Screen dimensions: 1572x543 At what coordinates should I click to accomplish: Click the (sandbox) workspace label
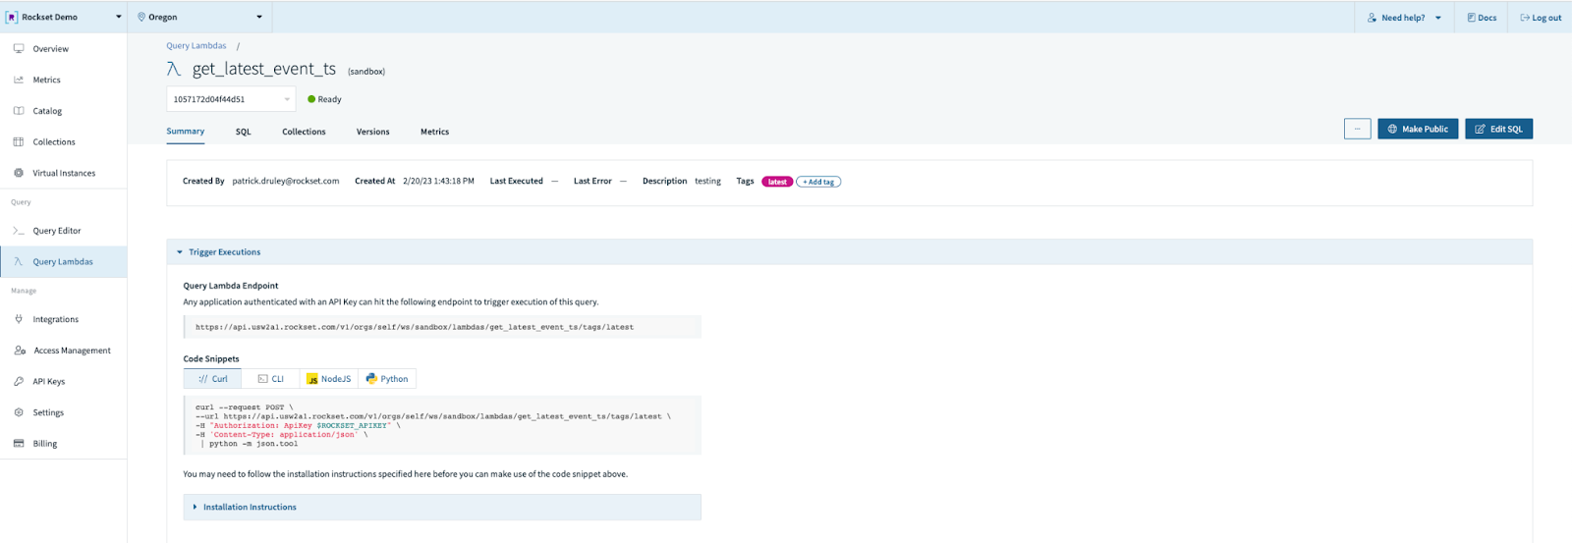click(366, 72)
